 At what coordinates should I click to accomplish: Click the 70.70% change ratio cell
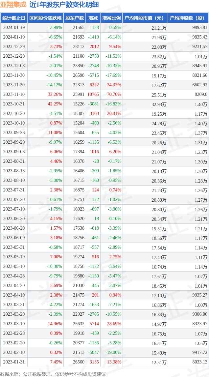[x=114, y=95]
